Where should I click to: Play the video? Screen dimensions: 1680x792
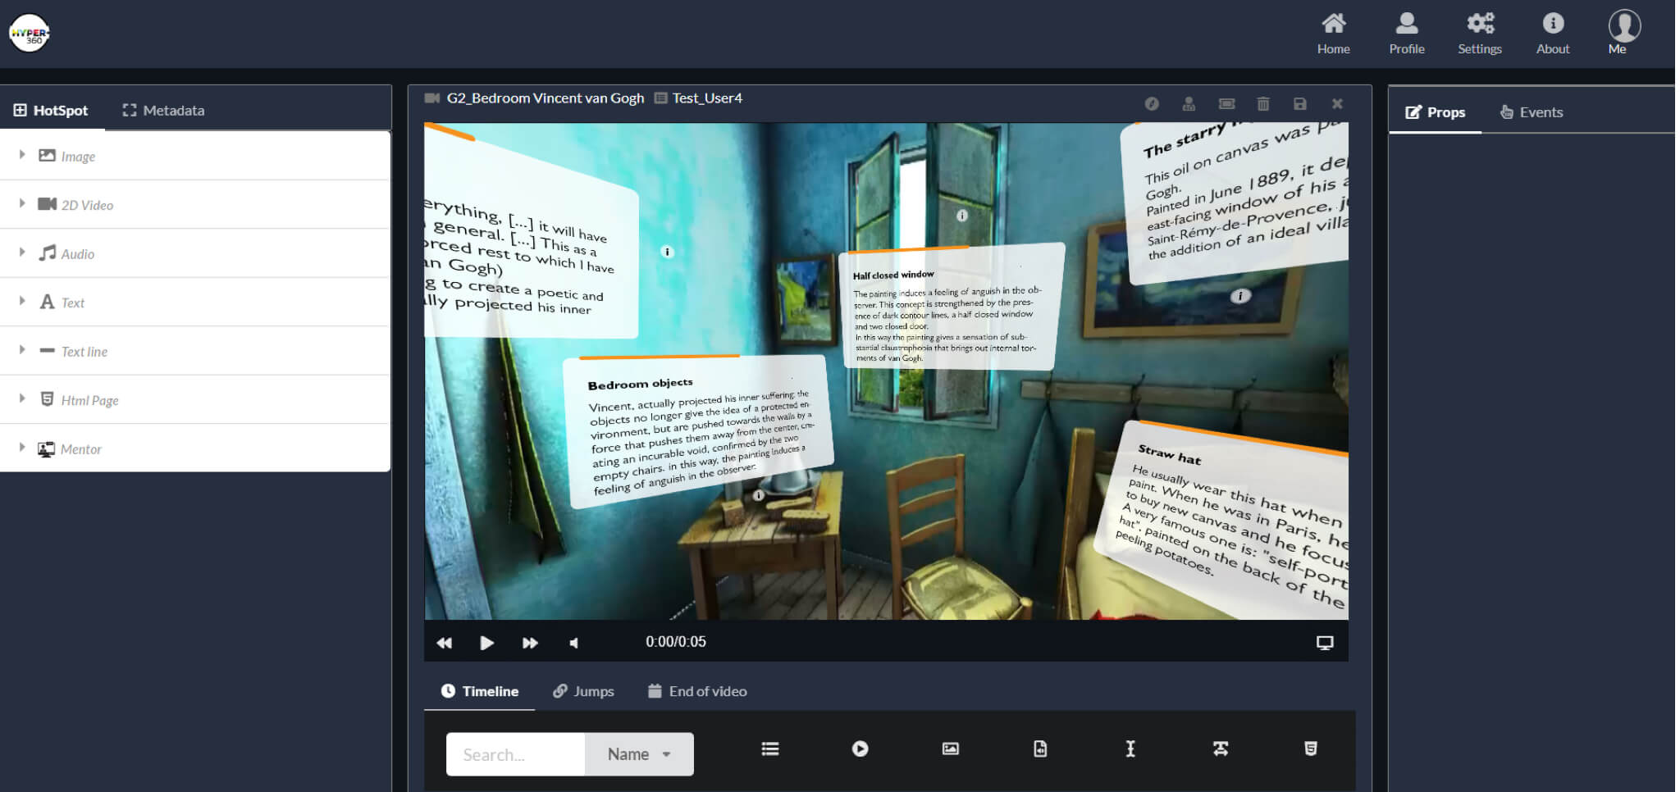(x=486, y=643)
